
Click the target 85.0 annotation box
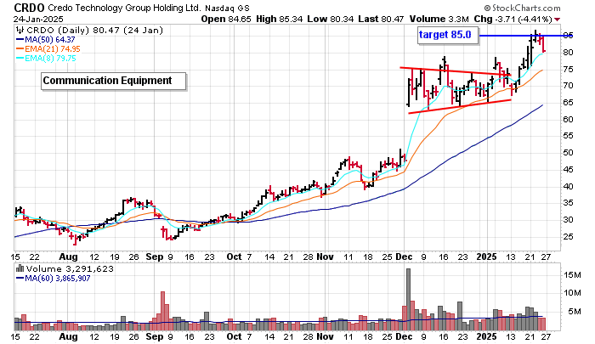tap(448, 36)
